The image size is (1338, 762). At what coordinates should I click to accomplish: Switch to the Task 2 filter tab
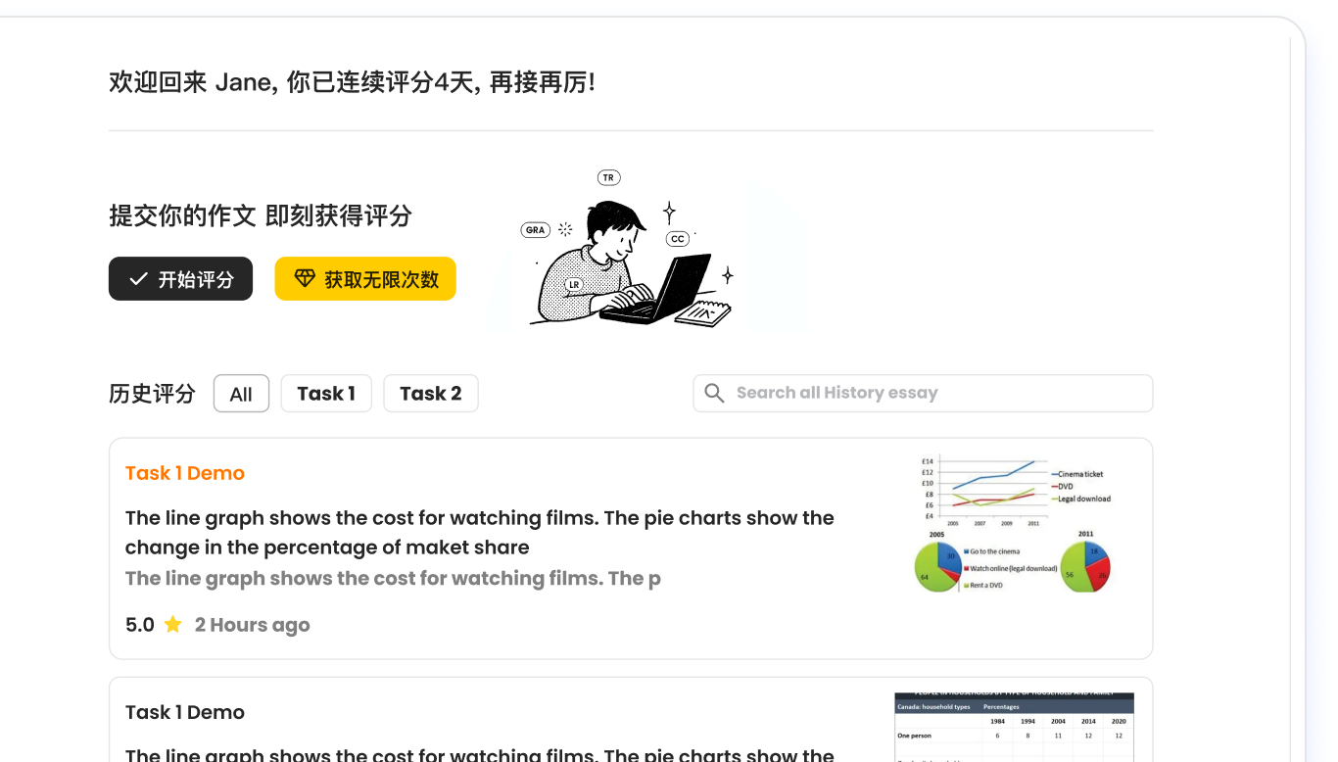431,394
